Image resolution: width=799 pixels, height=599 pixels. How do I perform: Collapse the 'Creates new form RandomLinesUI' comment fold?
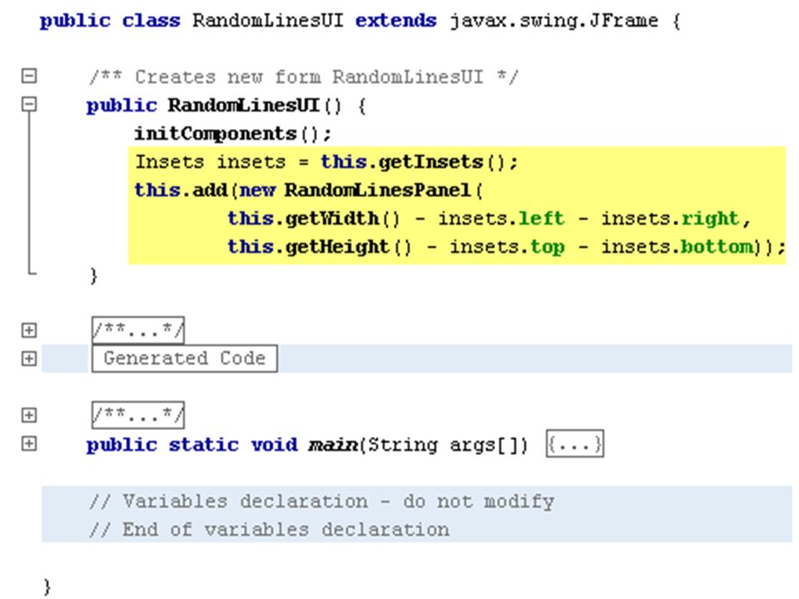29,76
